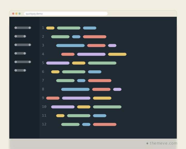Image resolution: width=186 pixels, height=149 pixels.
Task: Click the green token on line 1
Action: (x=69, y=28)
